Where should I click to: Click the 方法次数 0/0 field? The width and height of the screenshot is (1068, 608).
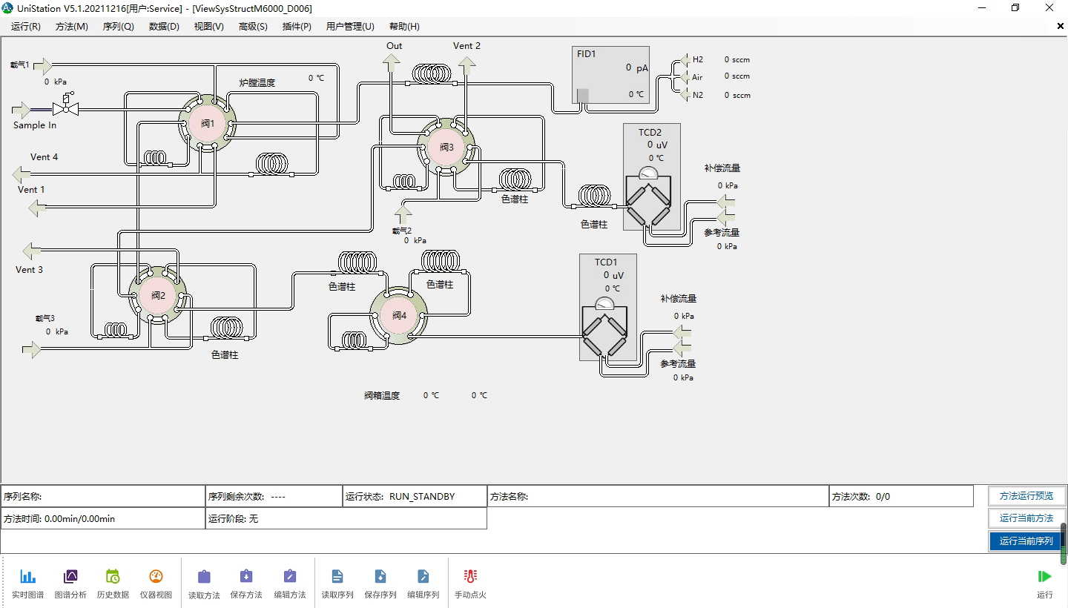tap(901, 496)
